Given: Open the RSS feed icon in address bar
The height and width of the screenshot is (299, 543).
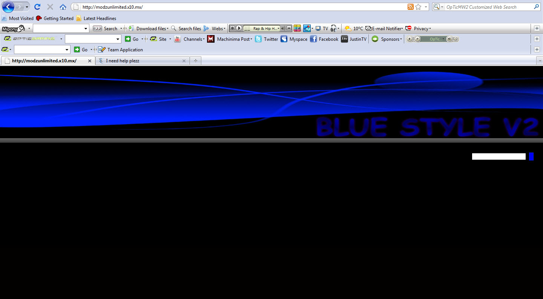Looking at the screenshot, I should point(411,7).
